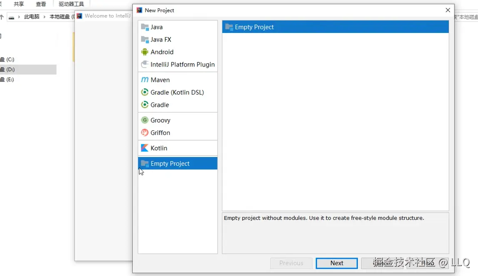Select 'Java FX' project type
The image size is (478, 276).
[x=161, y=40]
